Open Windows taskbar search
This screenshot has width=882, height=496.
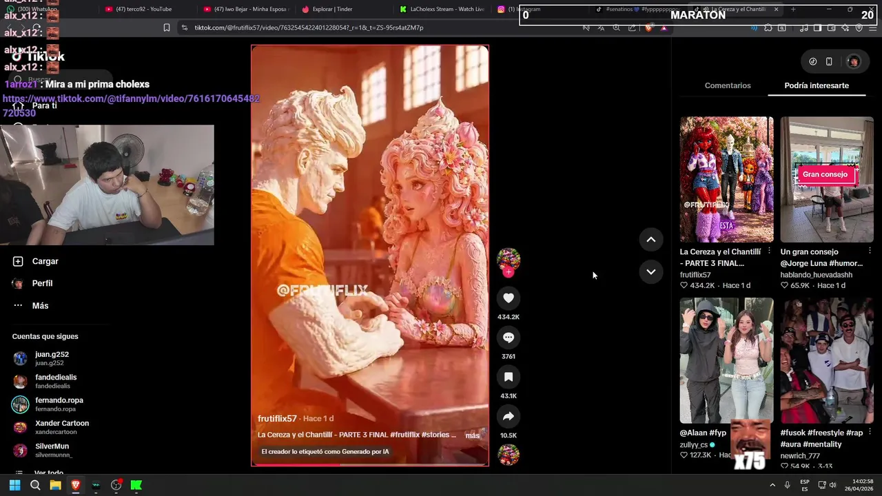35,485
